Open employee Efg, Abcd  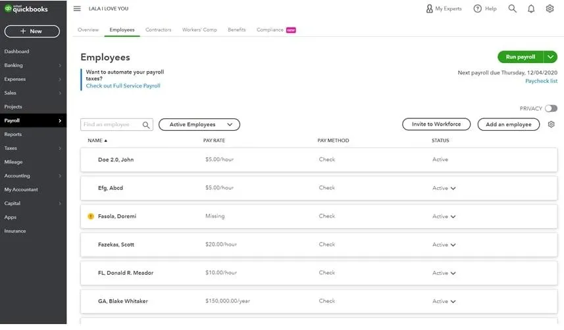click(x=111, y=188)
